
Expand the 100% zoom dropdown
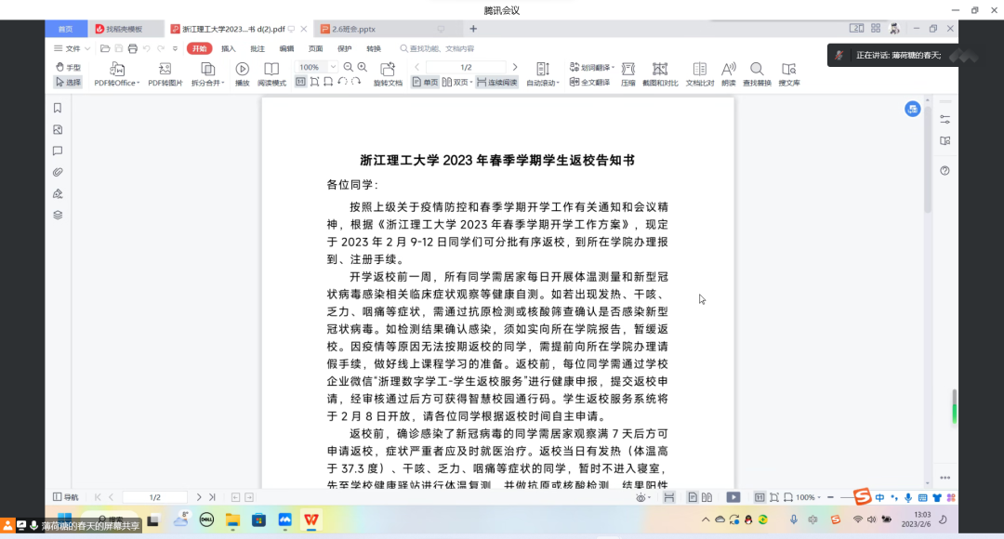point(333,67)
